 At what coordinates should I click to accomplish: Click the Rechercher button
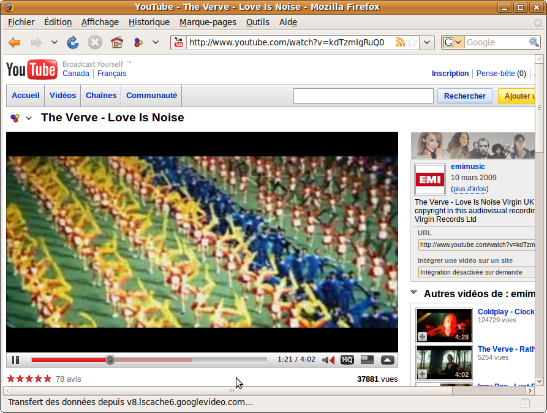point(465,96)
